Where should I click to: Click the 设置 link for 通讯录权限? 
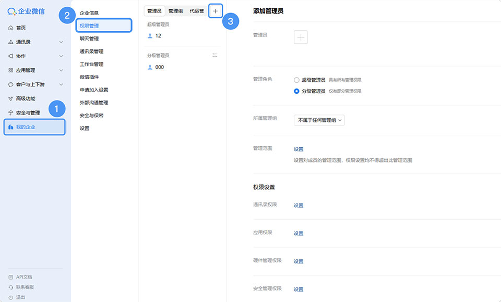299,206
